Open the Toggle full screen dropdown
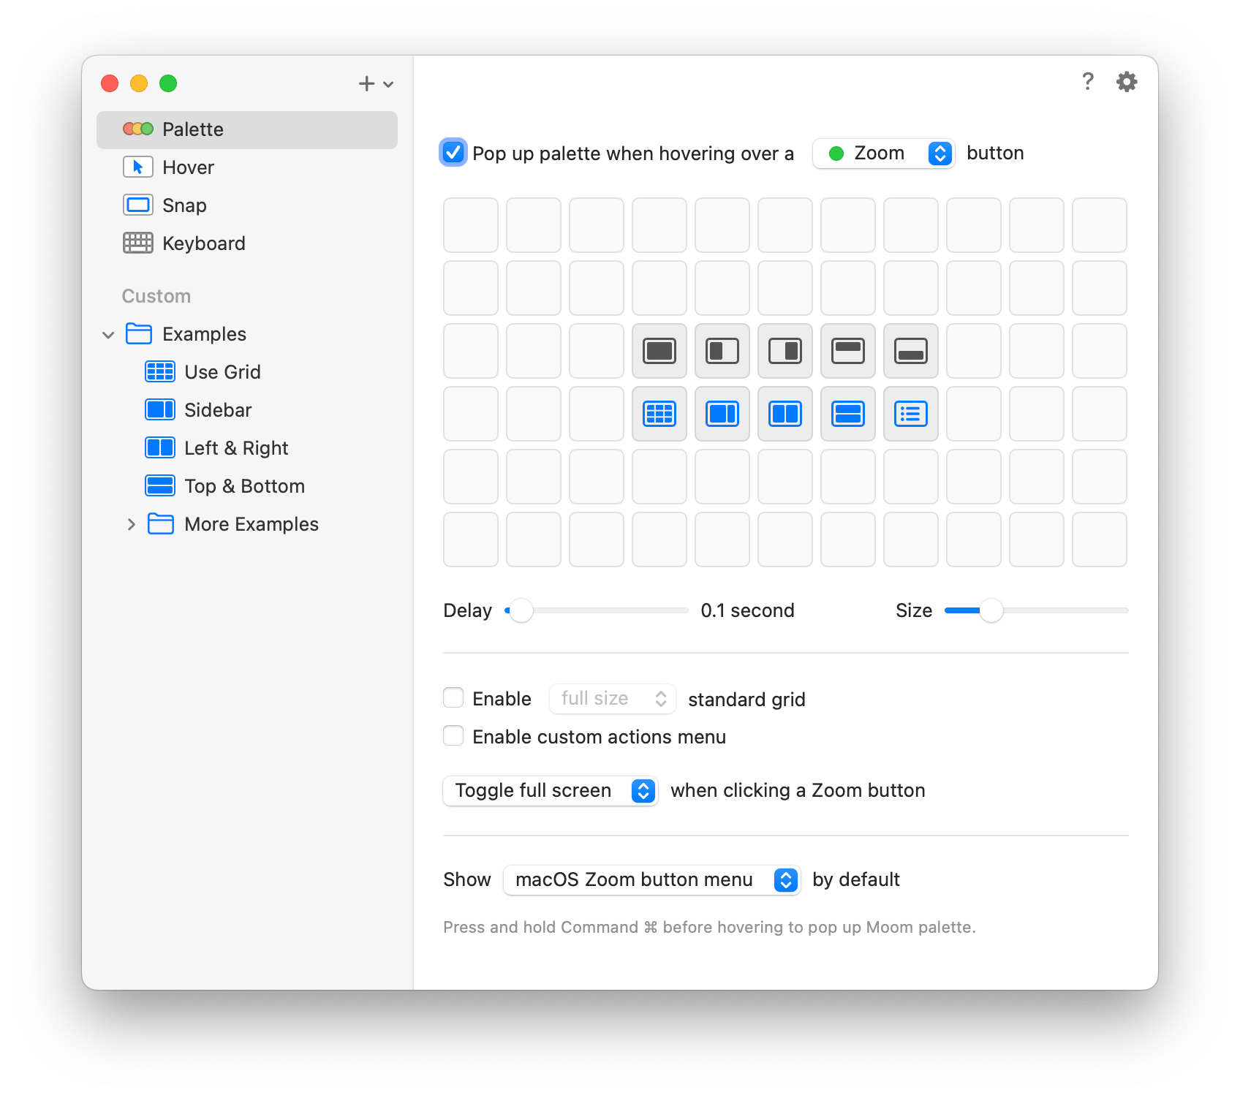 pos(550,790)
